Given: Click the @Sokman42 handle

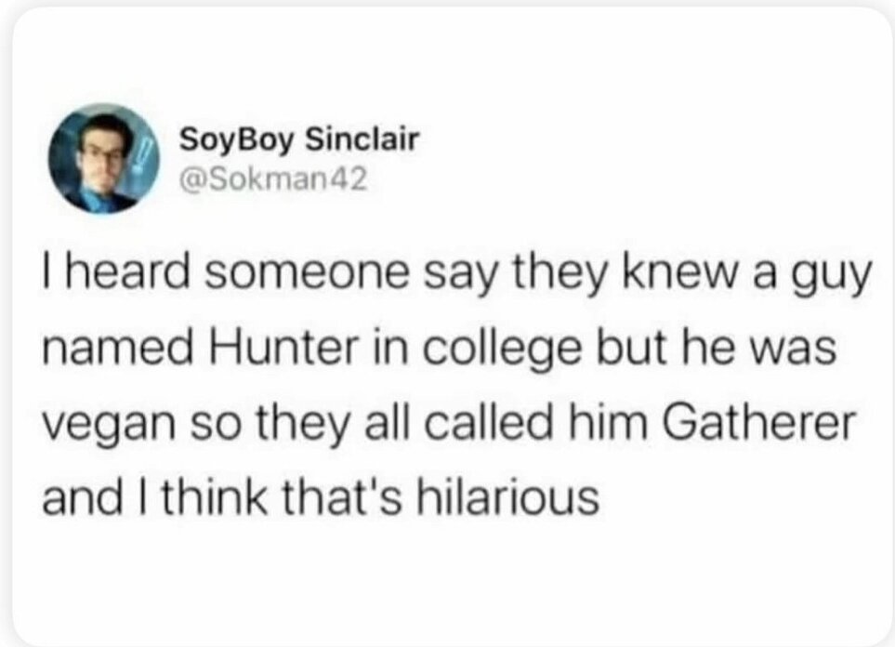Looking at the screenshot, I should [273, 176].
